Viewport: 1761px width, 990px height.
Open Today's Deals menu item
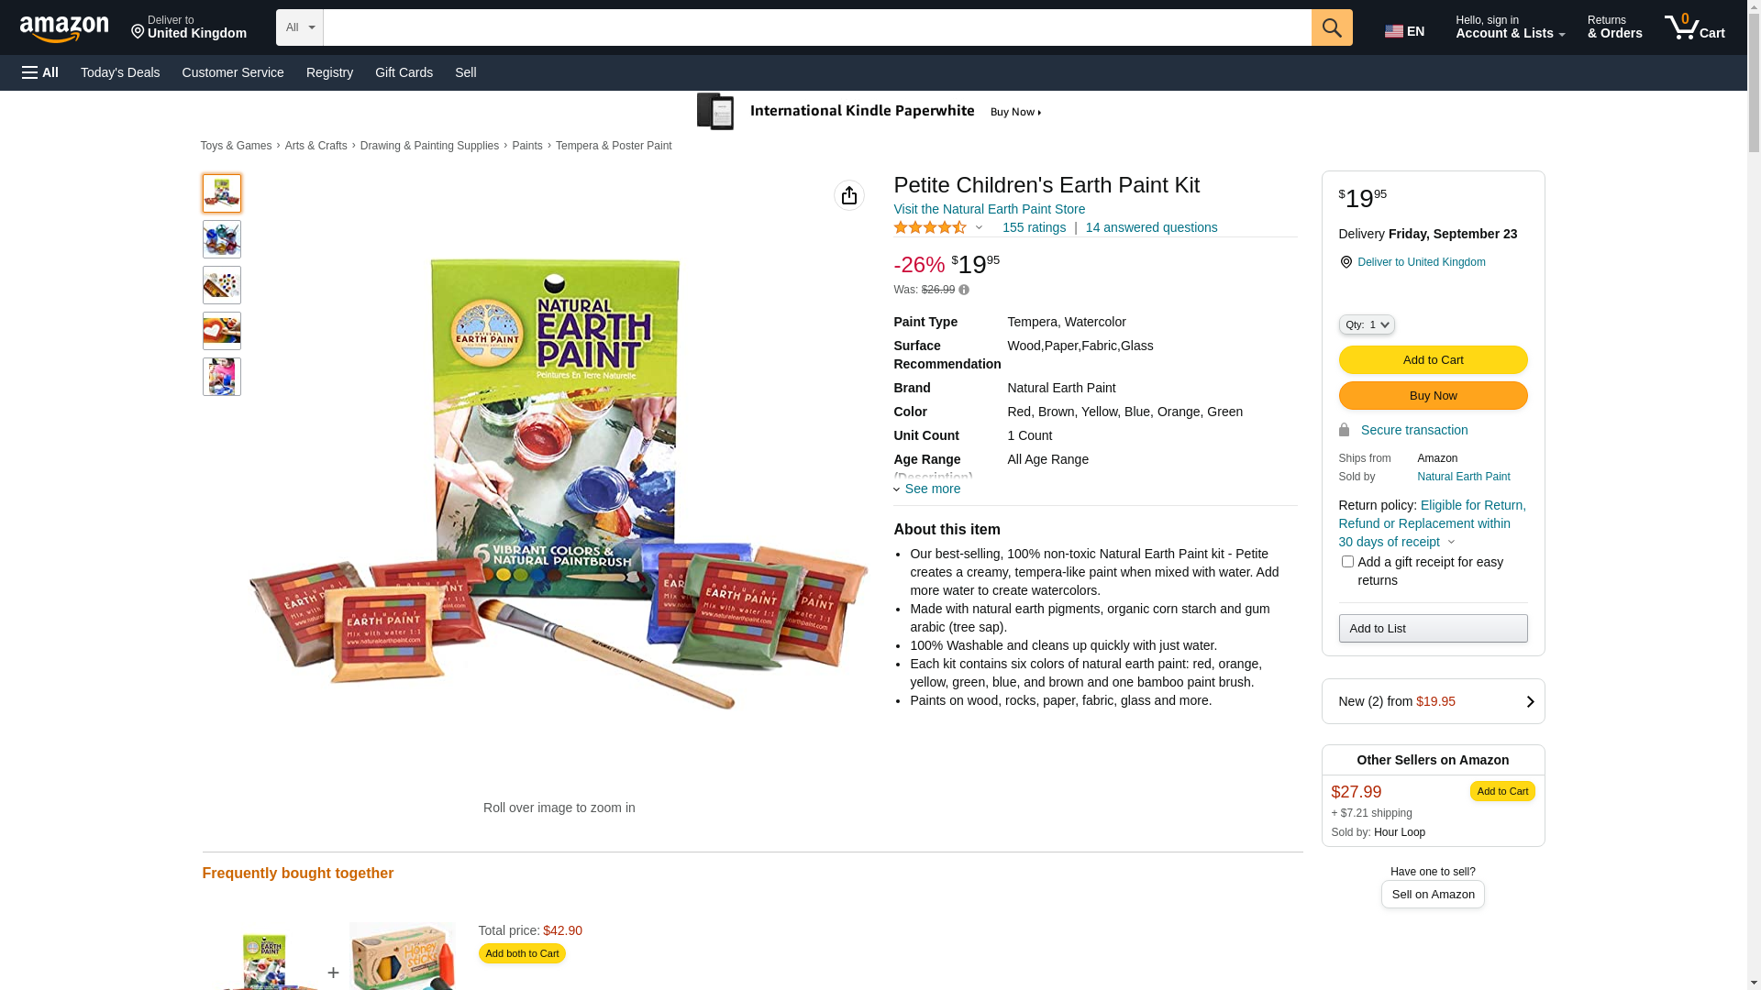(x=120, y=72)
